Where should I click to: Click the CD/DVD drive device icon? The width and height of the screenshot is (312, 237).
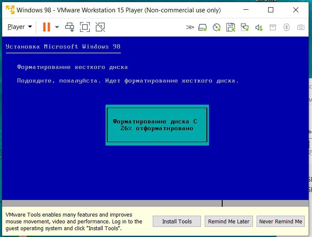tap(217, 27)
